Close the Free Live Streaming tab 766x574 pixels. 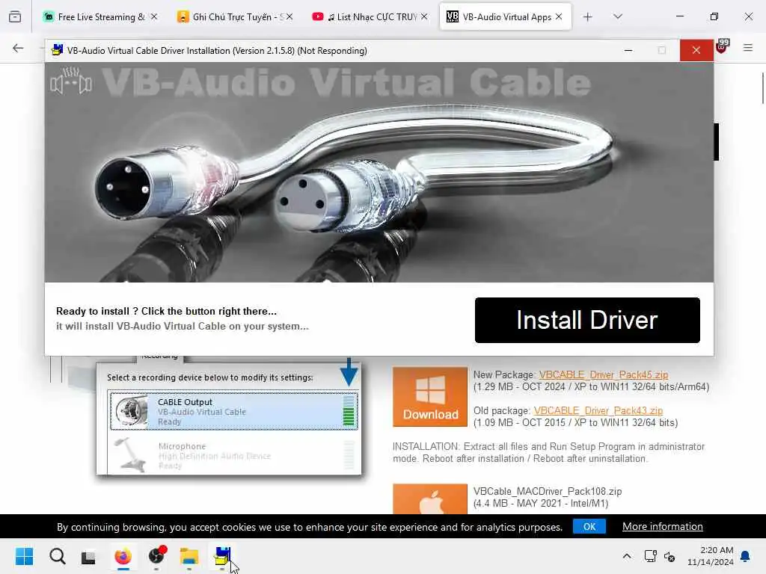(154, 16)
